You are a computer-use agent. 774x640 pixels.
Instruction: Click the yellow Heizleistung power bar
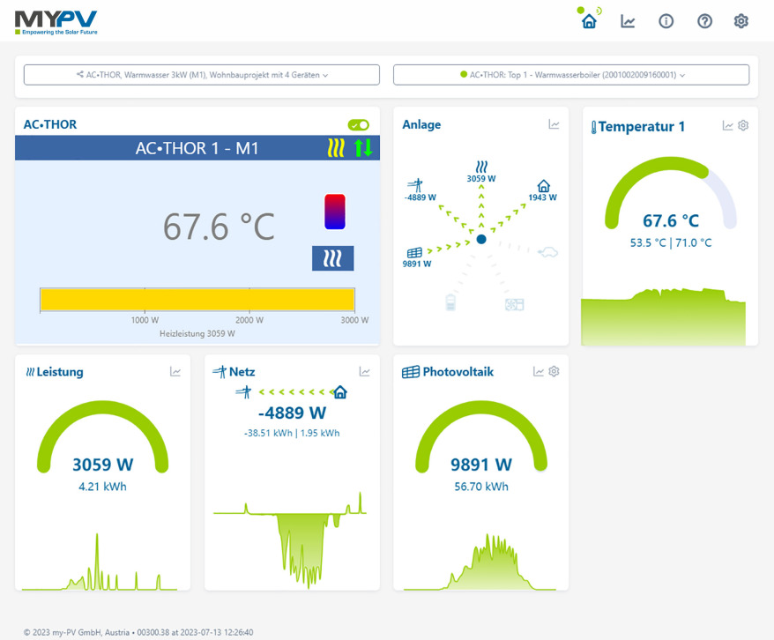coord(197,300)
